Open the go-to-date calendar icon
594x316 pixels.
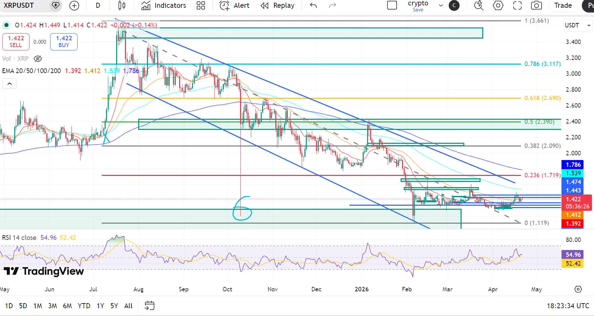149,306
